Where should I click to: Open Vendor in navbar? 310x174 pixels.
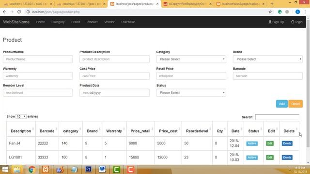click(x=109, y=22)
